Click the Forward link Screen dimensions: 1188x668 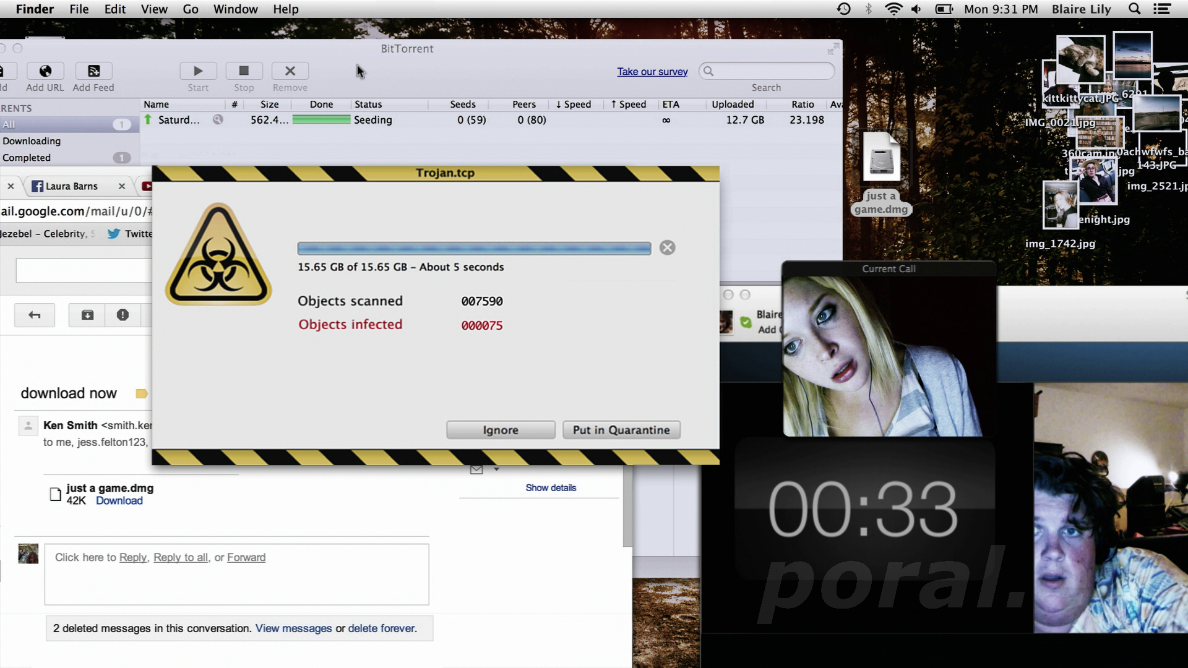(x=246, y=557)
